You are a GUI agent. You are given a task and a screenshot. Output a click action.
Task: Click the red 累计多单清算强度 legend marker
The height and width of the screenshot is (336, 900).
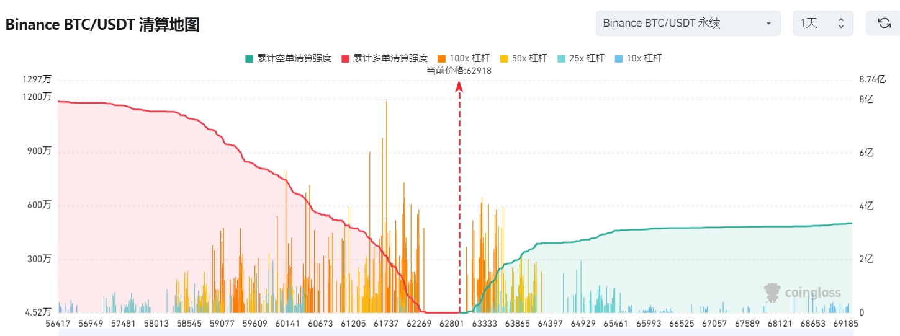coord(346,58)
